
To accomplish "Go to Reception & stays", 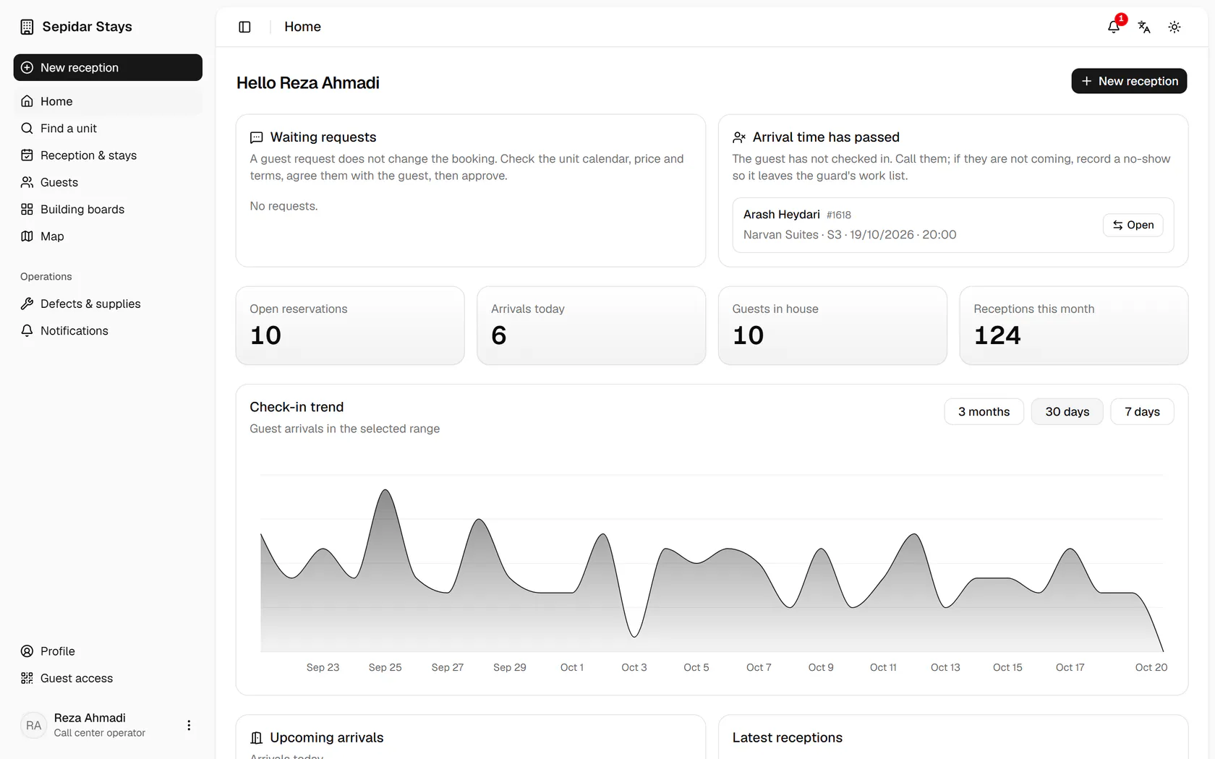I will pyautogui.click(x=108, y=155).
